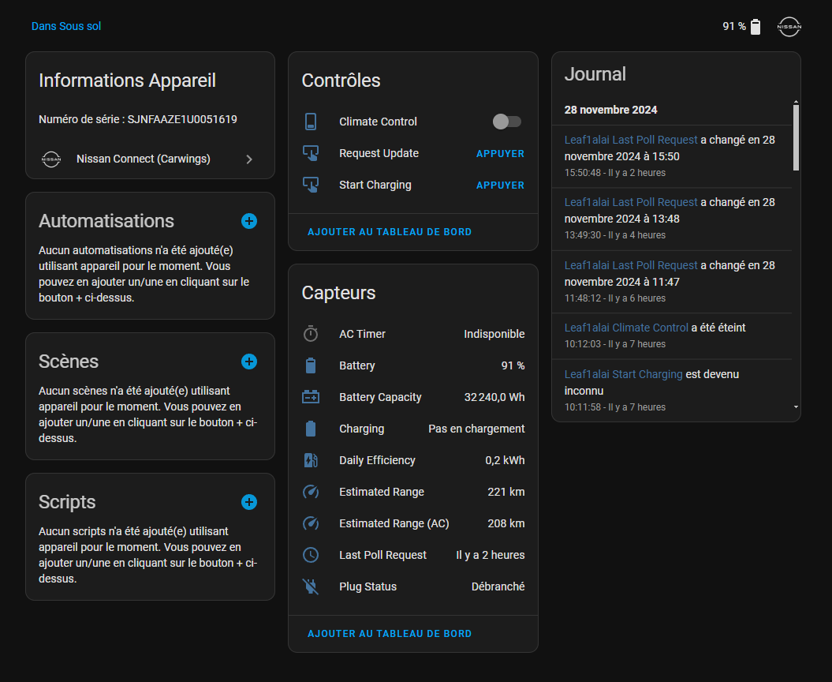This screenshot has width=832, height=682.
Task: Click the Estimated Range gauge icon
Action: (x=311, y=492)
